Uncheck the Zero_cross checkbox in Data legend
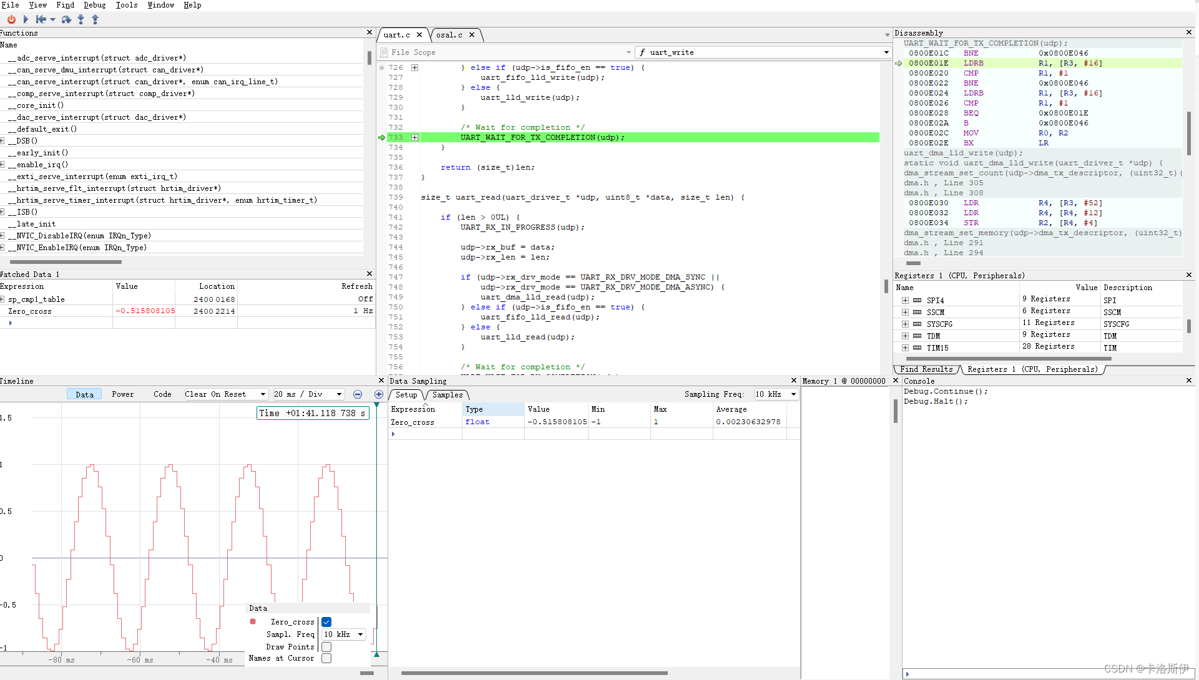The height and width of the screenshot is (680, 1199). pos(326,622)
